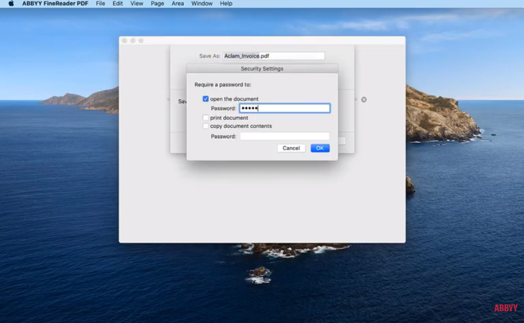Viewport: 524px width, 323px height.
Task: Open the Apple menu
Action: [x=11, y=3]
